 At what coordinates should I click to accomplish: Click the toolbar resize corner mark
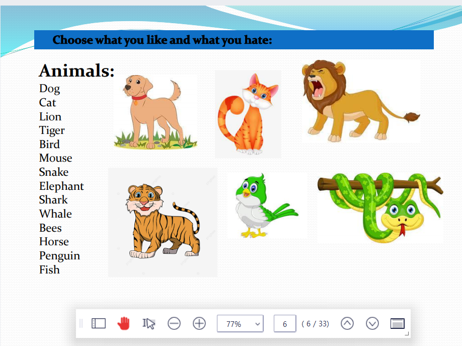pyautogui.click(x=407, y=334)
